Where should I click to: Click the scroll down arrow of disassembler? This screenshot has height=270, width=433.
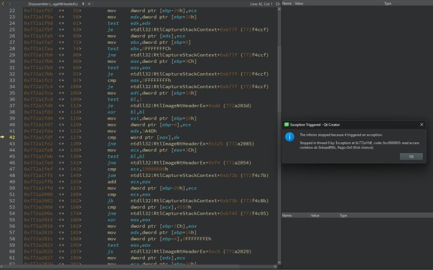[x=279, y=262]
